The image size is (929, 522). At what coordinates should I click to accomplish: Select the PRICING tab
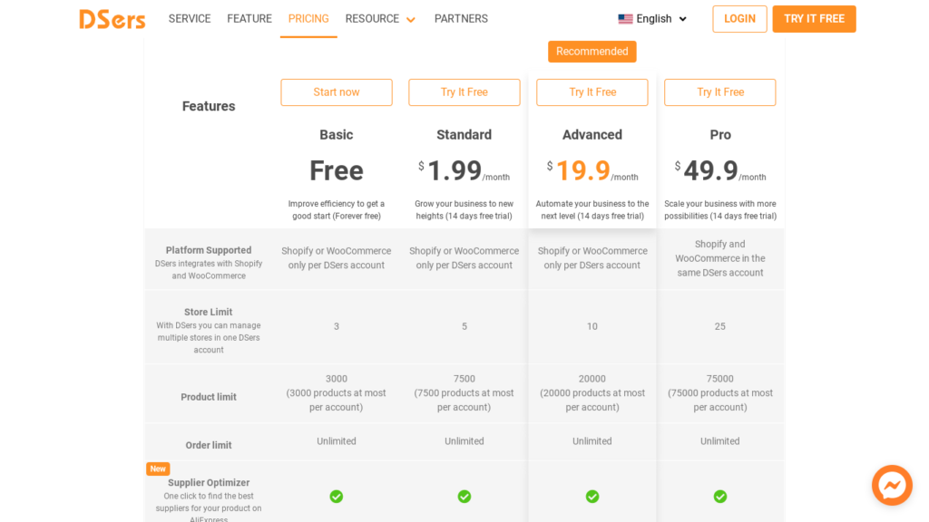pos(308,19)
